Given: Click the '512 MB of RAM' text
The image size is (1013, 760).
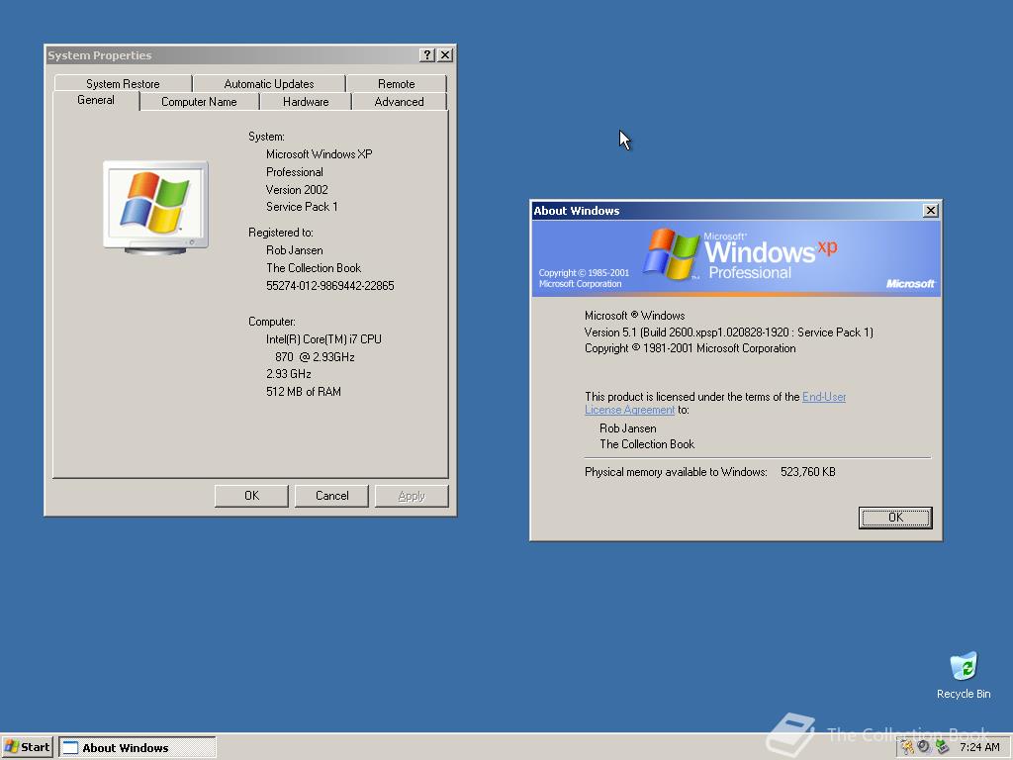Looking at the screenshot, I should (303, 392).
